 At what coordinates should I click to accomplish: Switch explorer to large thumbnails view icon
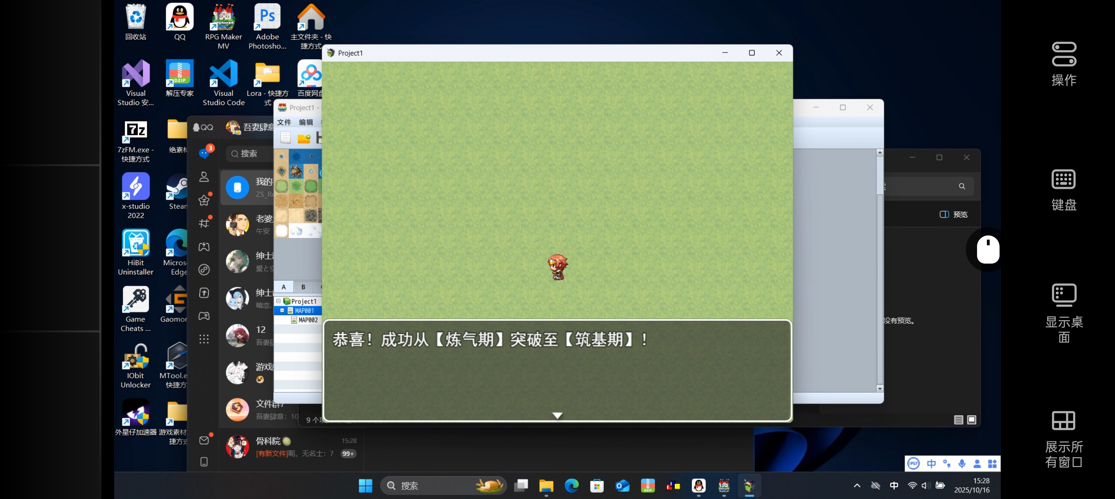972,420
